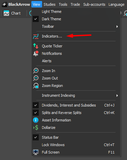Click the Zoom Out menu label
This screenshot has height=160, width=127.
pos(50,78)
